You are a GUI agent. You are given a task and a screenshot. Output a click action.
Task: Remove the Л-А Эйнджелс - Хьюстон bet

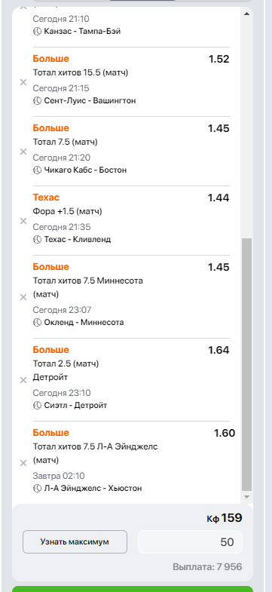click(23, 463)
